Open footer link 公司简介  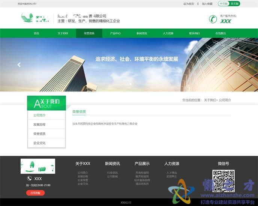click(x=83, y=173)
